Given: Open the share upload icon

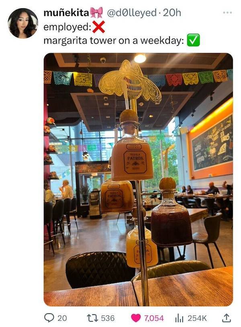Looking at the screenshot, I should [226, 318].
